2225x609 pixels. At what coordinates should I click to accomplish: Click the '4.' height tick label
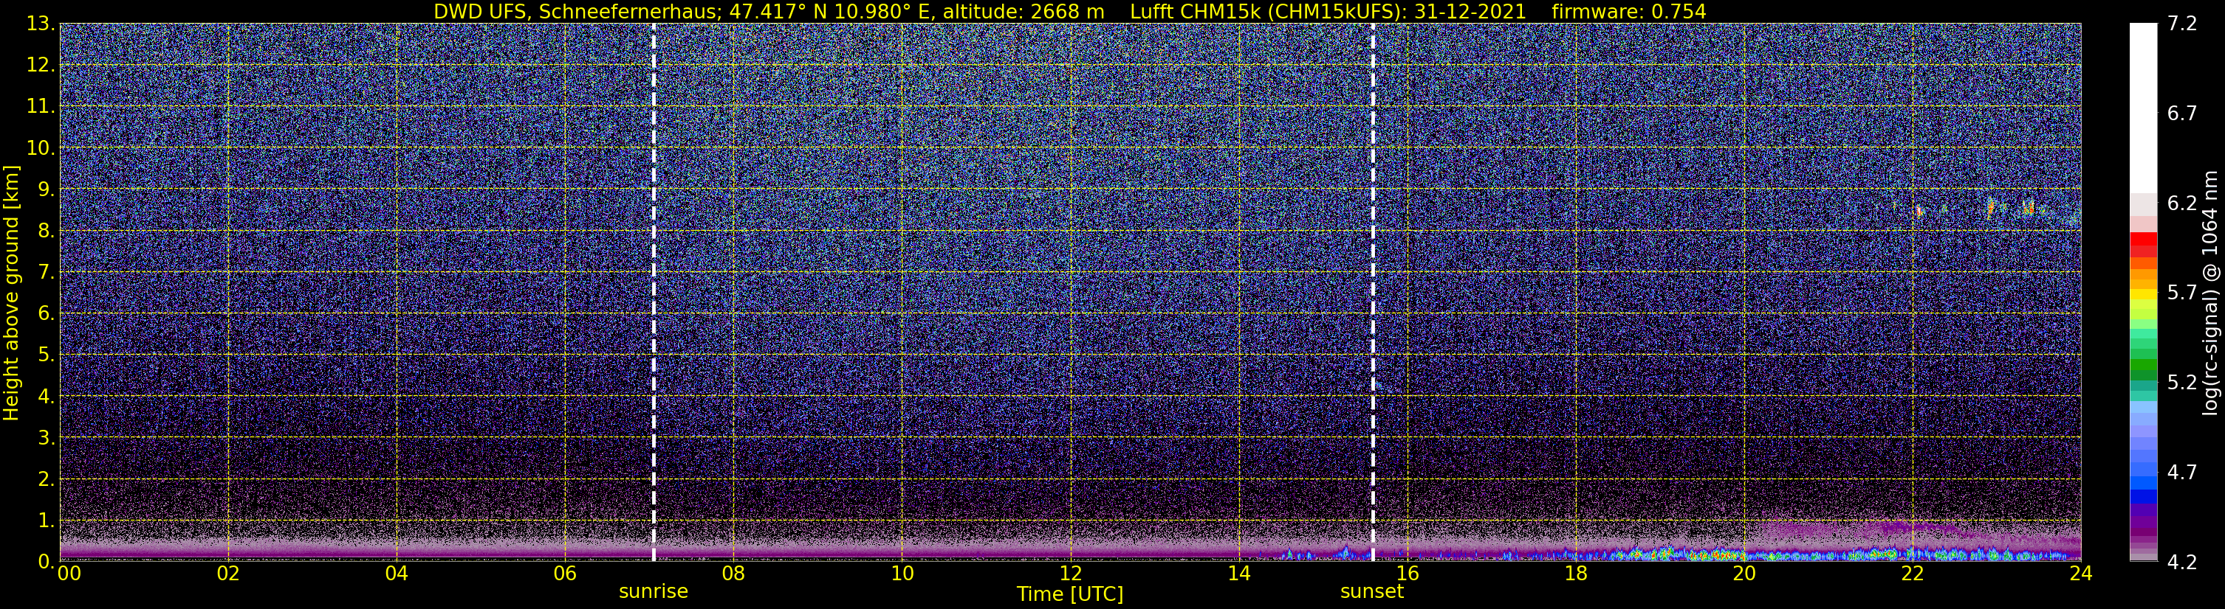click(46, 397)
